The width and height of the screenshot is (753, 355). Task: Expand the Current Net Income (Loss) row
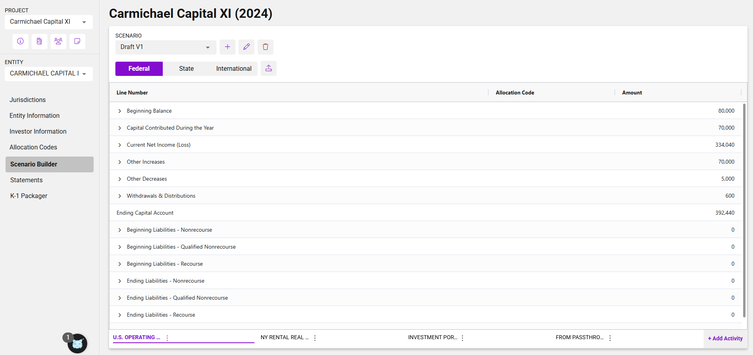[x=120, y=145]
